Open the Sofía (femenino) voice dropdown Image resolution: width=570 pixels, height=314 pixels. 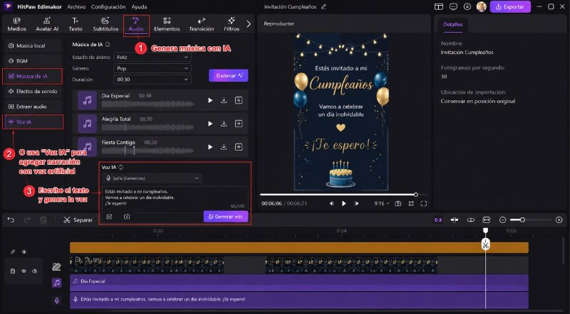pos(152,178)
